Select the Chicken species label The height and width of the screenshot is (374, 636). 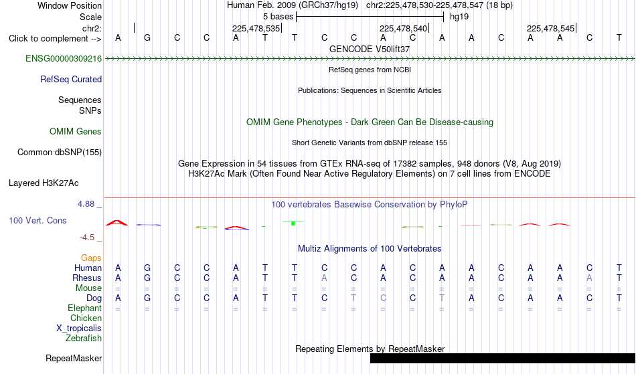tap(86, 318)
